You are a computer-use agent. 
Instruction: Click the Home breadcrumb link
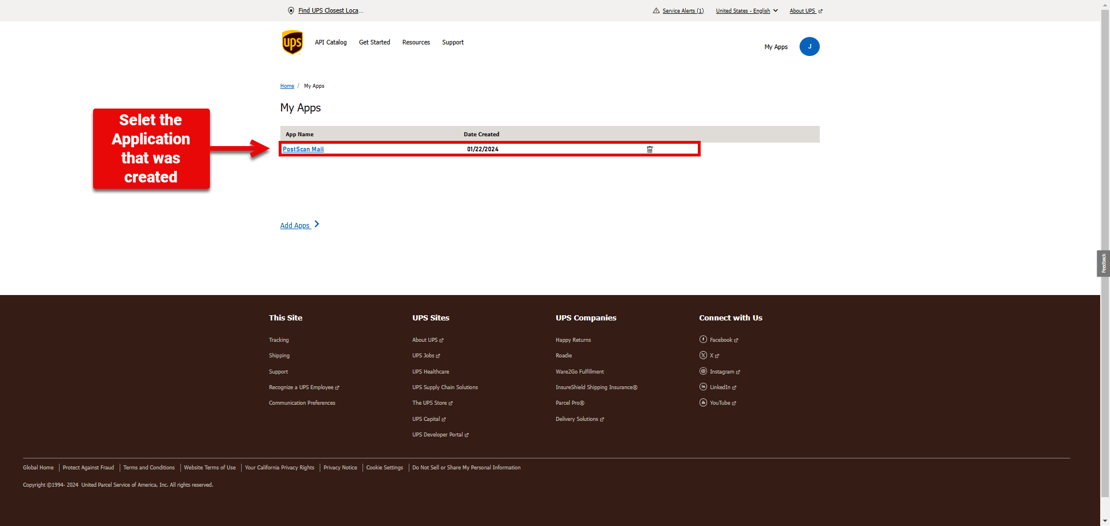click(287, 86)
